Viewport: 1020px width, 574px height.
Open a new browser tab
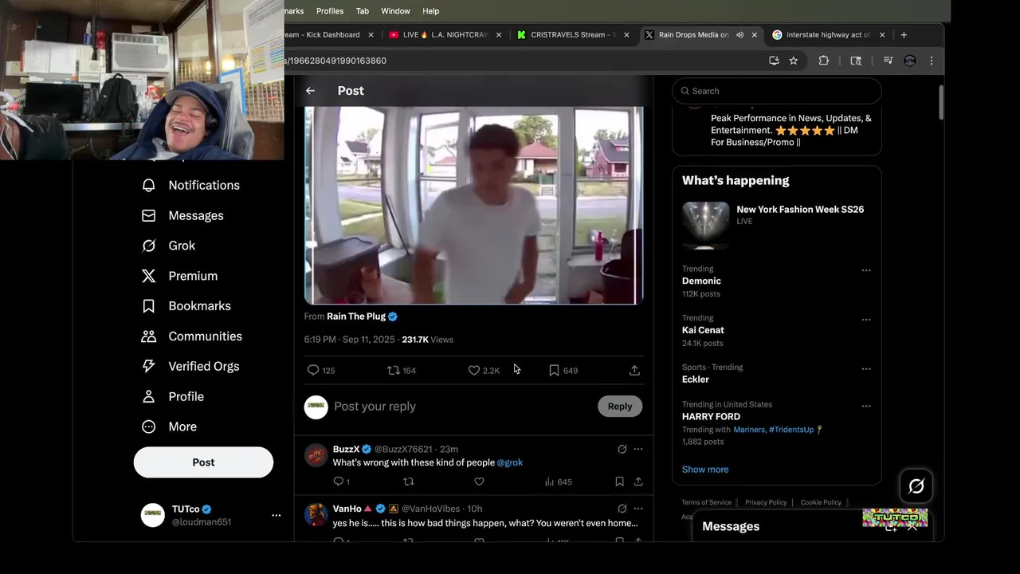pos(904,35)
